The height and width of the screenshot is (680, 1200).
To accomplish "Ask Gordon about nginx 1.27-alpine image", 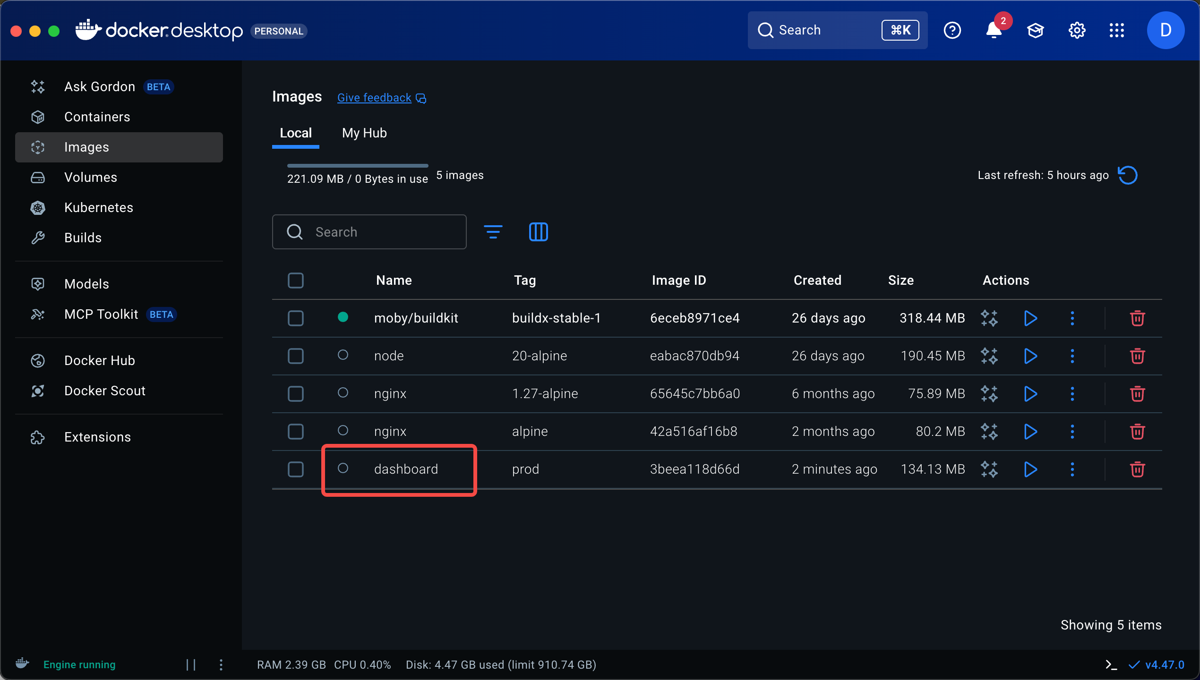I will (989, 394).
